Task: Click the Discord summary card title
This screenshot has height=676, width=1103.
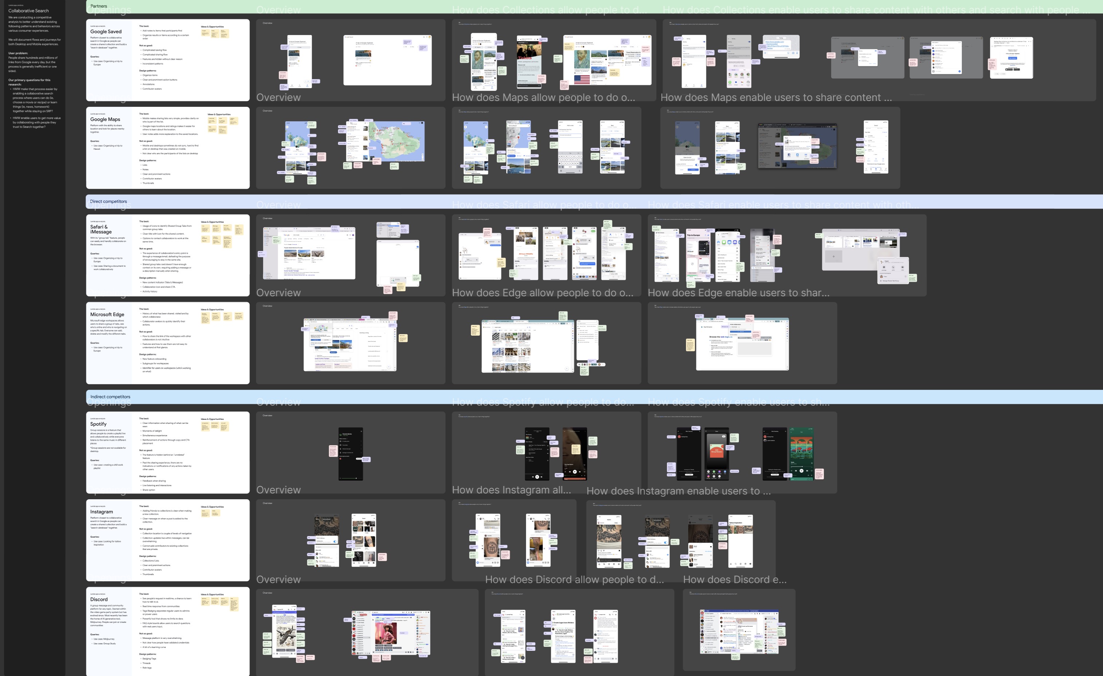Action: (x=99, y=599)
